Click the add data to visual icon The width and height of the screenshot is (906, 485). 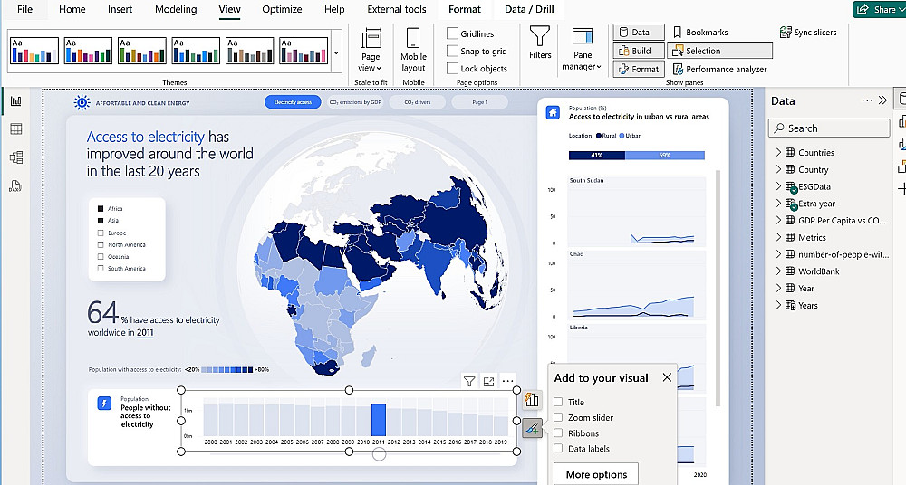click(x=532, y=400)
